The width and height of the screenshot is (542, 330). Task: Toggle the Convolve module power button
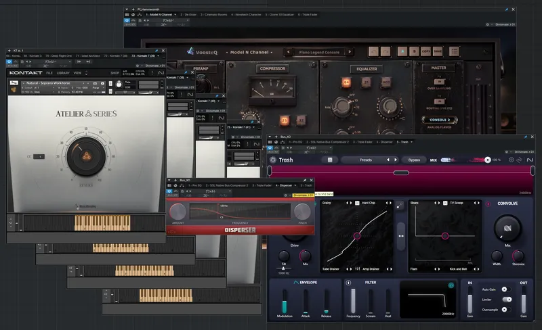click(488, 204)
